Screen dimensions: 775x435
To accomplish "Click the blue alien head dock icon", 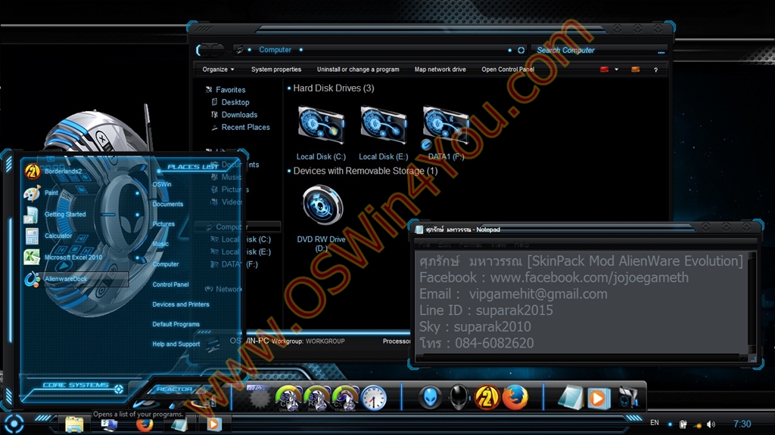I will 430,397.
